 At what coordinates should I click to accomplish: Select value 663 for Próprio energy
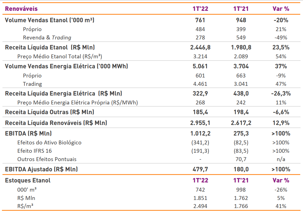(241, 76)
